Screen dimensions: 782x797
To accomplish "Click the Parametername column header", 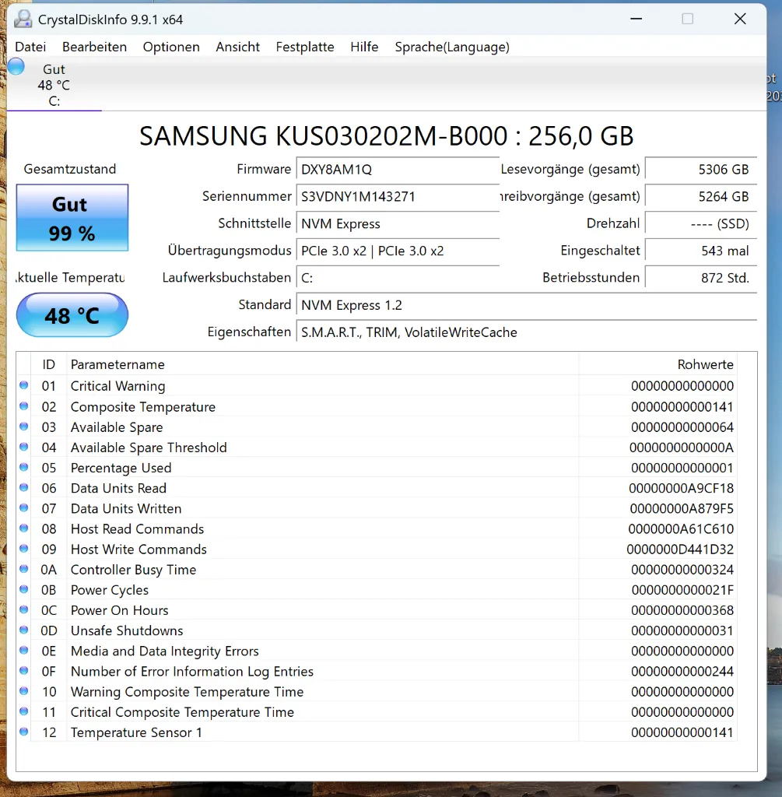I will 323,364.
